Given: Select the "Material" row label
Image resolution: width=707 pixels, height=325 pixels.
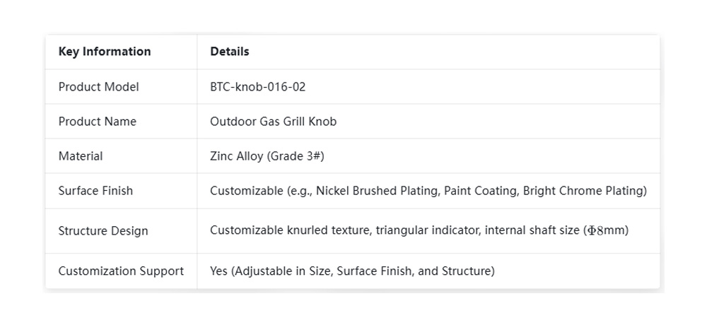Looking at the screenshot, I should [81, 156].
